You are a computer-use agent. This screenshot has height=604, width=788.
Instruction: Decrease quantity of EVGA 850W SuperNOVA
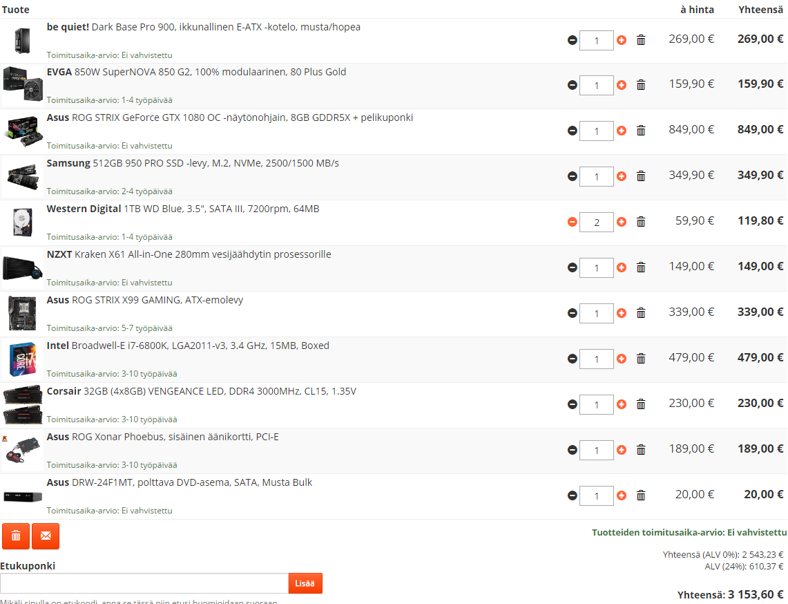[572, 86]
